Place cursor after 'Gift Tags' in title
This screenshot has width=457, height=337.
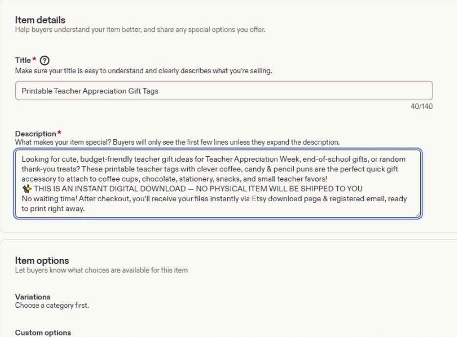point(159,91)
